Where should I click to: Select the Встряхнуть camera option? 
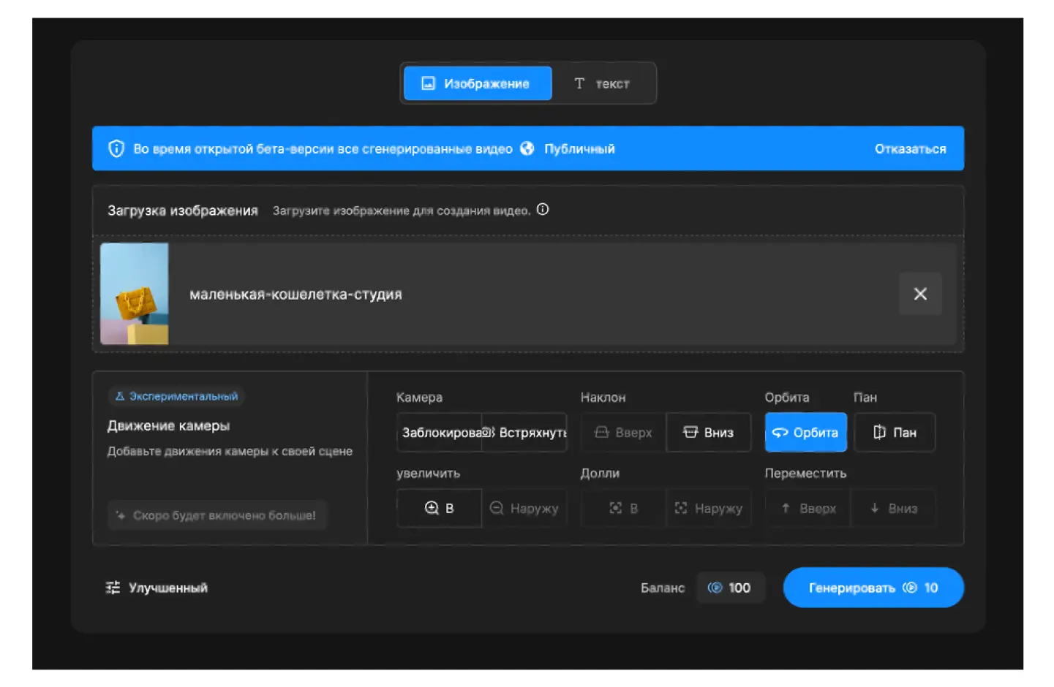point(524,433)
